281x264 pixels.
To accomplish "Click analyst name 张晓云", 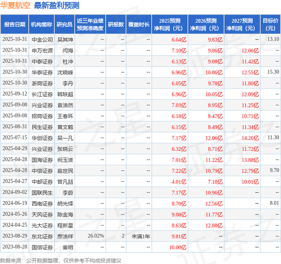I will [x=65, y=149].
